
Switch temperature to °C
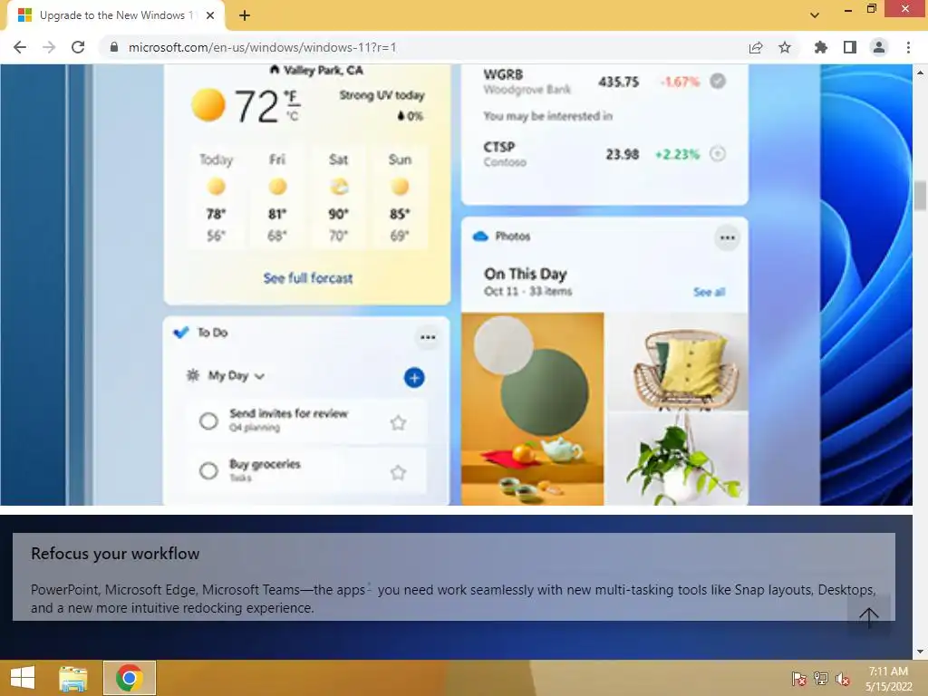coord(293,116)
